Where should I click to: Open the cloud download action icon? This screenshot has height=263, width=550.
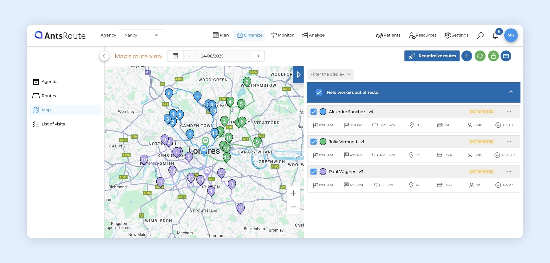(x=480, y=56)
